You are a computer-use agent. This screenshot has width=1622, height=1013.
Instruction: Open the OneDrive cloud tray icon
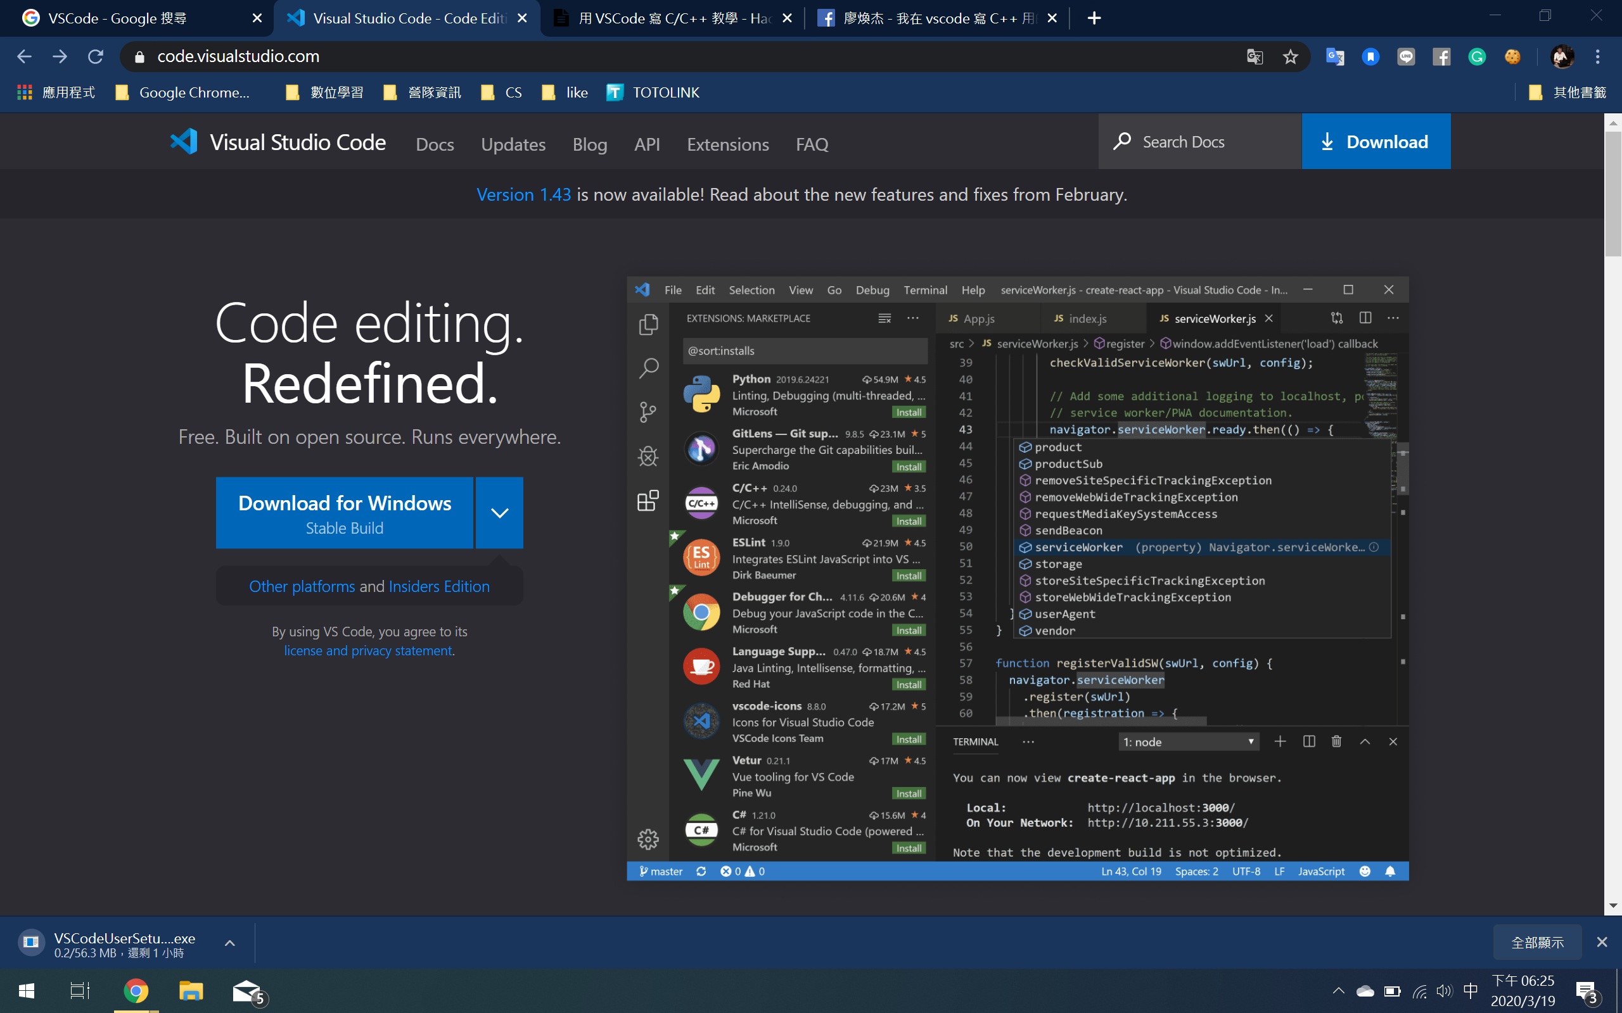(1365, 991)
